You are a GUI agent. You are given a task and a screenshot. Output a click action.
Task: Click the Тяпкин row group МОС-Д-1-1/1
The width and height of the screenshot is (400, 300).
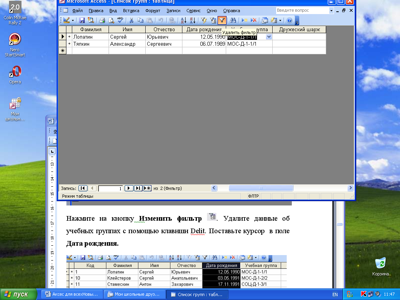click(x=249, y=44)
